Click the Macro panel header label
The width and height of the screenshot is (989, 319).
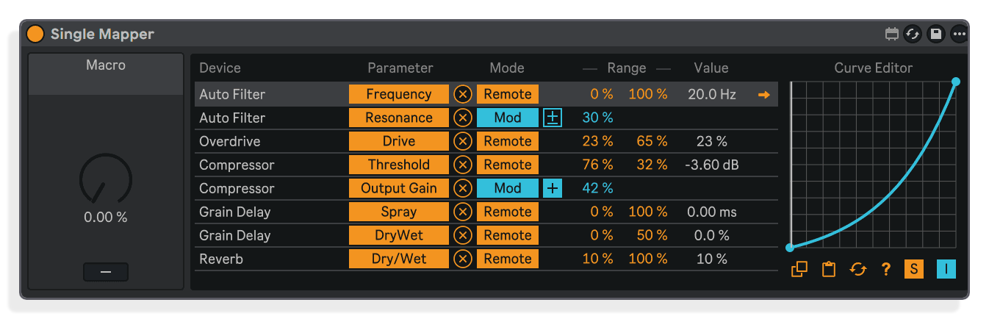[x=106, y=65]
